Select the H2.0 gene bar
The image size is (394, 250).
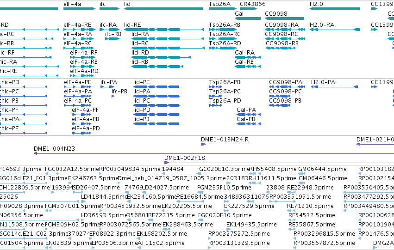334,9
